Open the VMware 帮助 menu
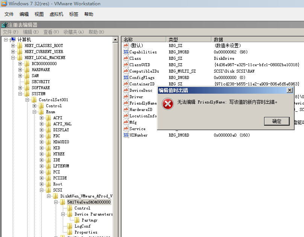304x237 pixels. click(88, 14)
